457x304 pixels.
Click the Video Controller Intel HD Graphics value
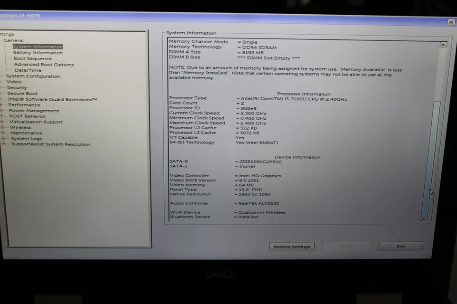[260, 176]
